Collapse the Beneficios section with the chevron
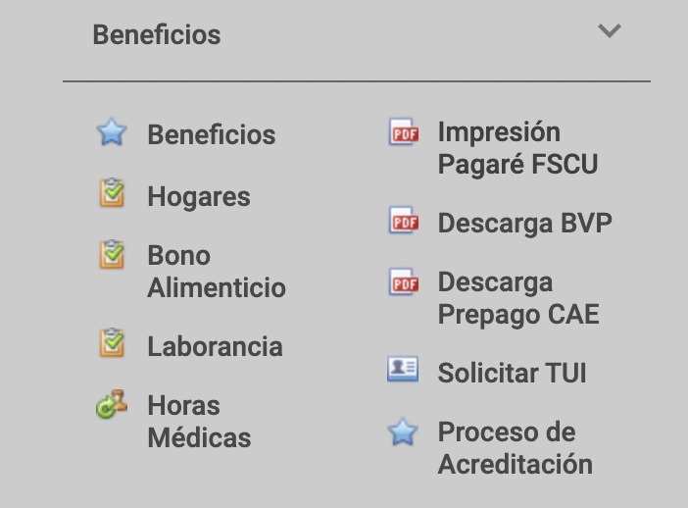Screen dimensions: 688x508 (x=610, y=31)
